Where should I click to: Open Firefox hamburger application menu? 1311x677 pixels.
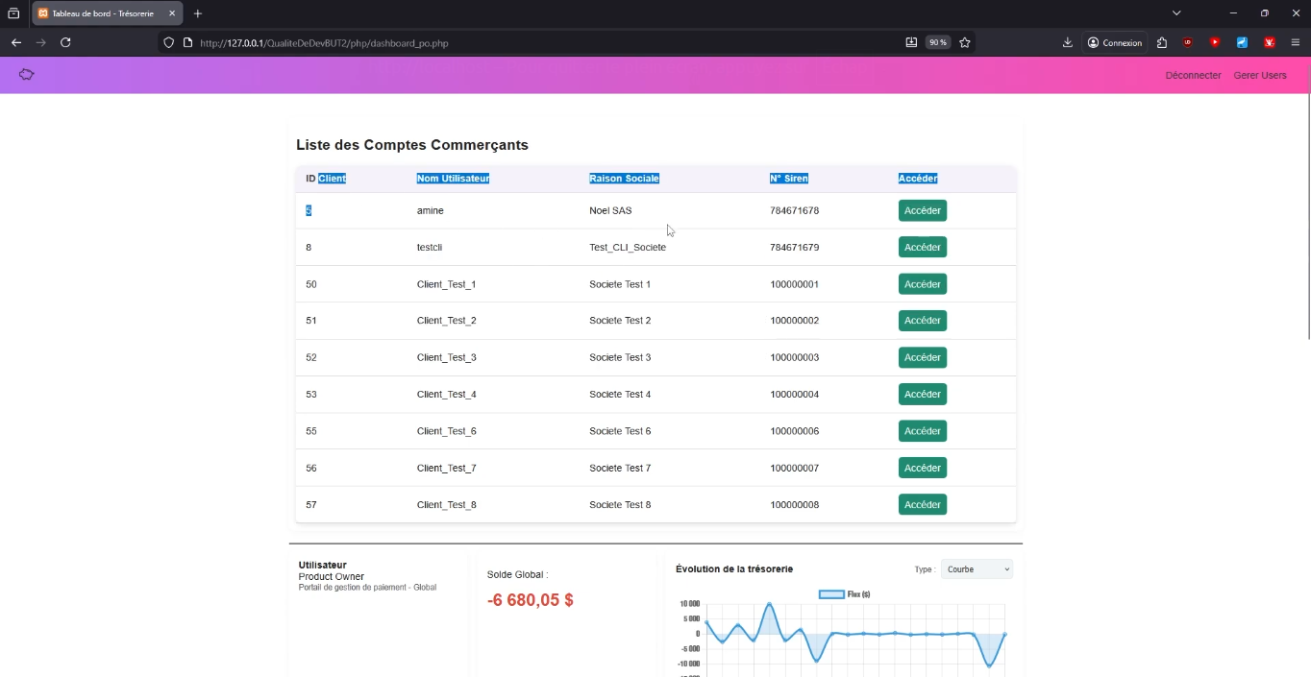point(1295,42)
